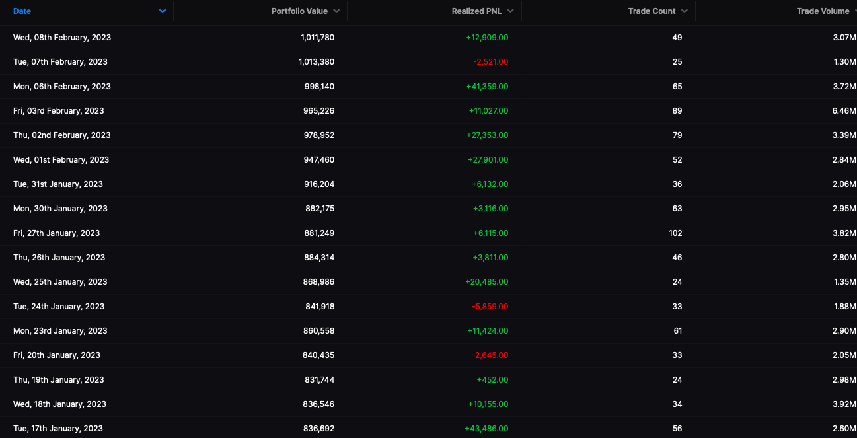
Task: Click the portfolio value 836,546
Action: (x=319, y=404)
